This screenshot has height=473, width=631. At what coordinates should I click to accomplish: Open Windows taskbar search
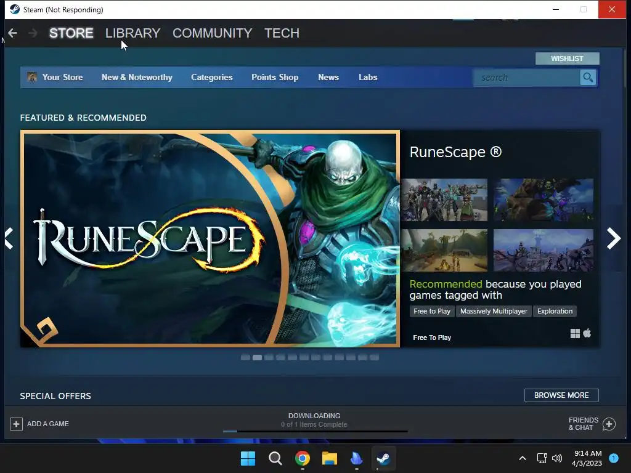click(275, 458)
